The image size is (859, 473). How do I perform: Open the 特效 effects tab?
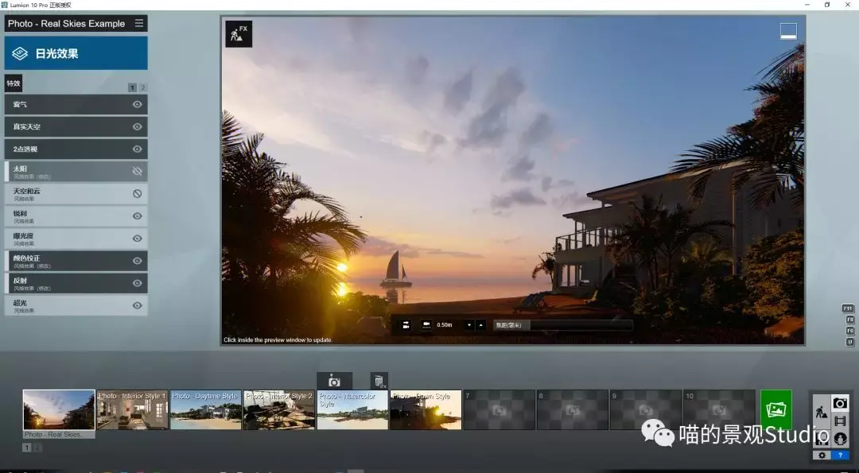click(x=14, y=83)
